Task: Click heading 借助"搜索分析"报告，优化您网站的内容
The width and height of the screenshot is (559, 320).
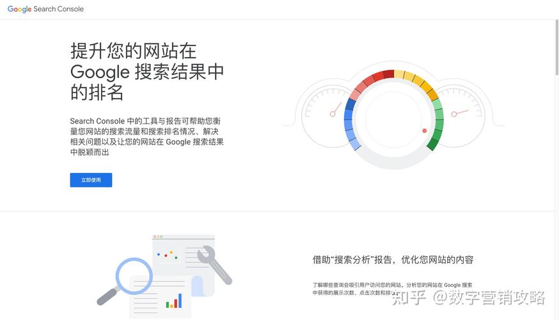Action: [393, 259]
